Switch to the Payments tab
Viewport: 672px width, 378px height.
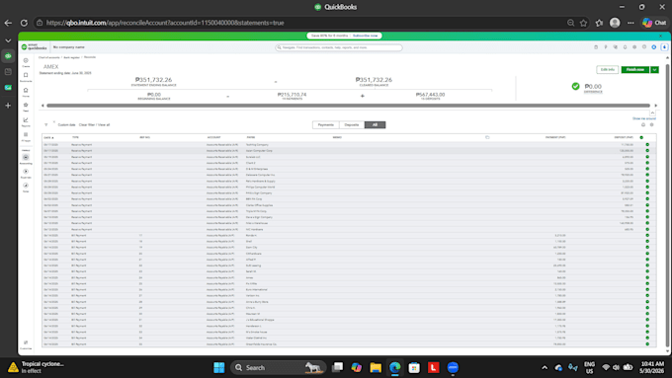tap(326, 125)
